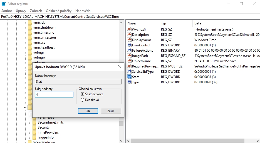Cancel the dialog with Zrušit button
This screenshot has width=260, height=143.
111,111
